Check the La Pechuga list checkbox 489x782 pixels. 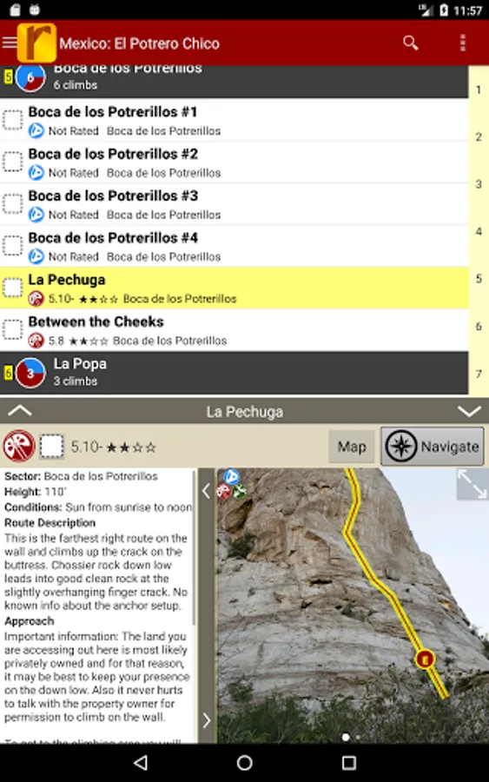coord(12,288)
